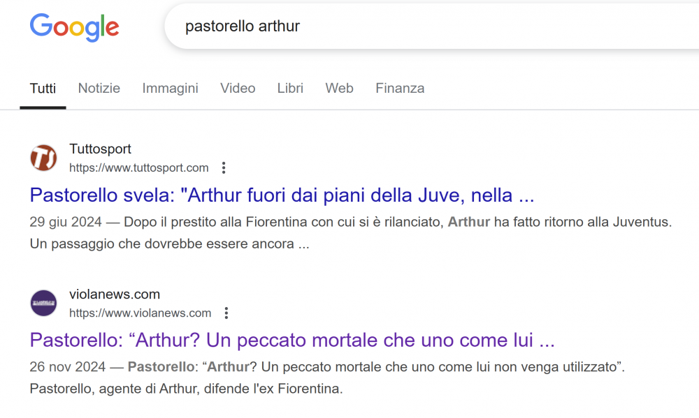The image size is (699, 418).
Task: Open "Pastorello svela: Arthur fuori dai piani" result
Action: click(282, 195)
